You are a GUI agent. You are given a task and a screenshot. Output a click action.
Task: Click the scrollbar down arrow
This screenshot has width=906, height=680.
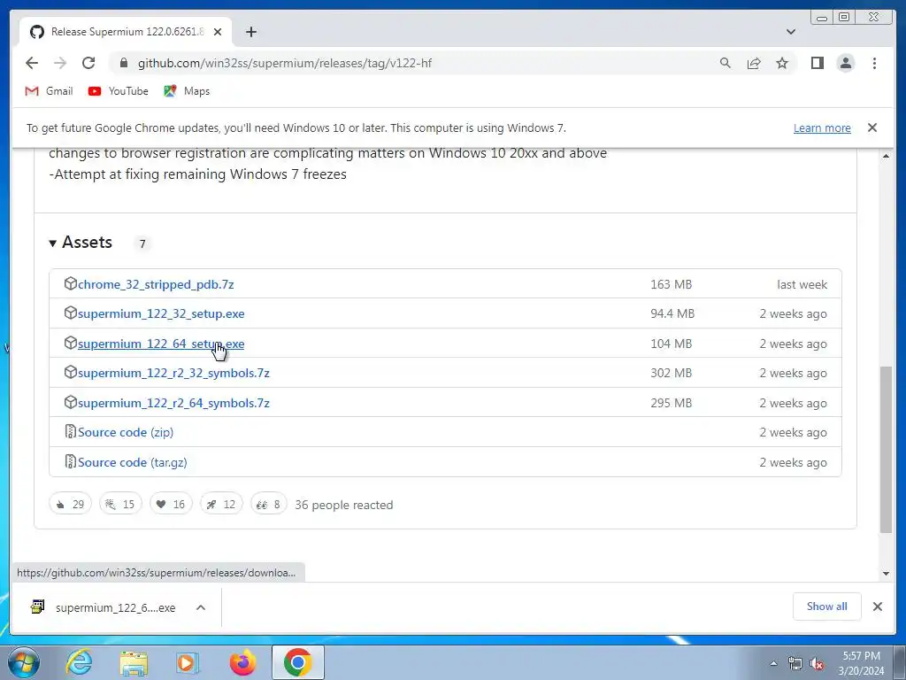point(886,574)
